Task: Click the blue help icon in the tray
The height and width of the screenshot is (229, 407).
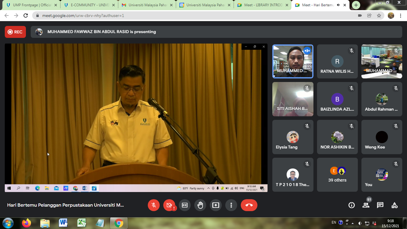Action: click(341, 222)
